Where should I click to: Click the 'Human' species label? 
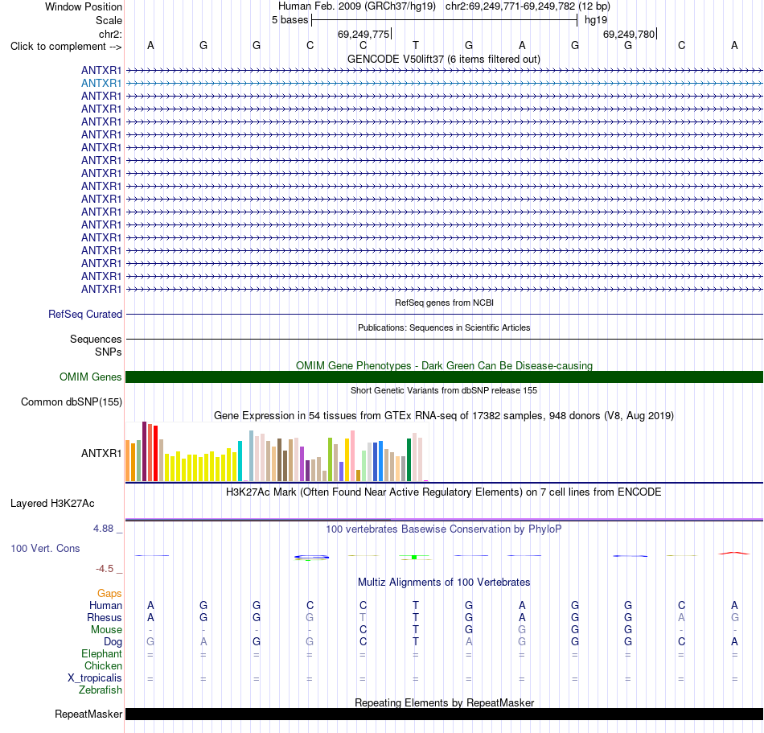point(105,606)
